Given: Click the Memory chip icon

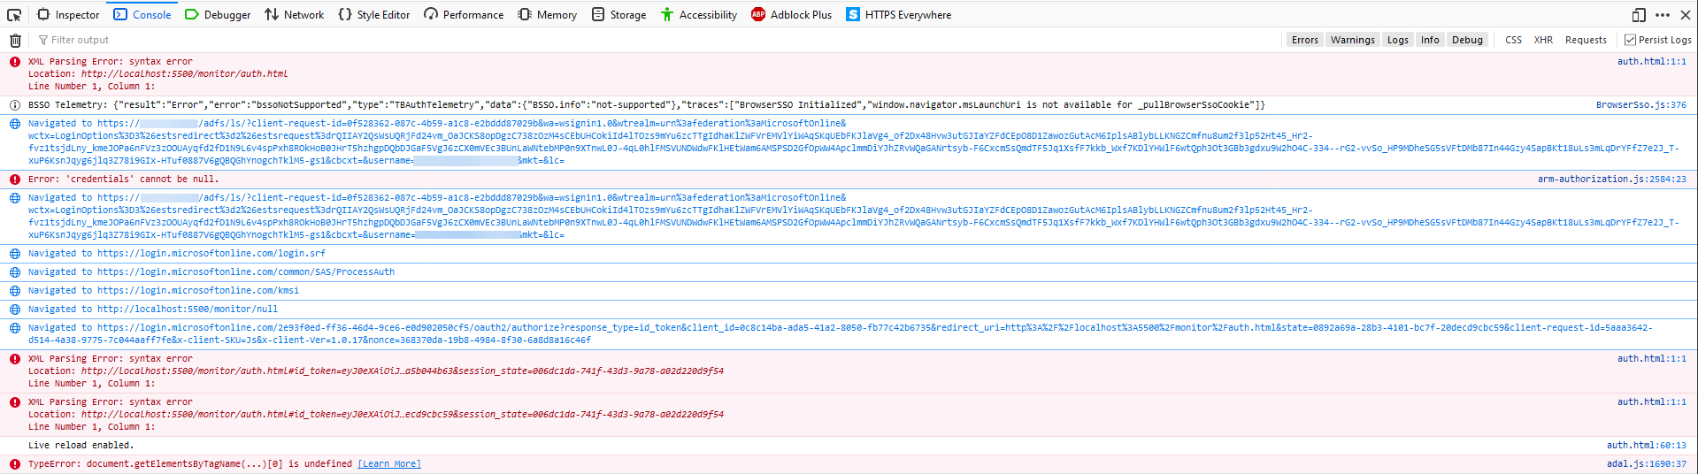Looking at the screenshot, I should click(x=525, y=14).
